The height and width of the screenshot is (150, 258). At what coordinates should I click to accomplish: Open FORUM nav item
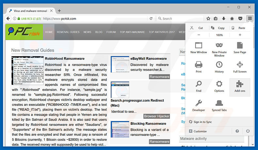(111, 32)
